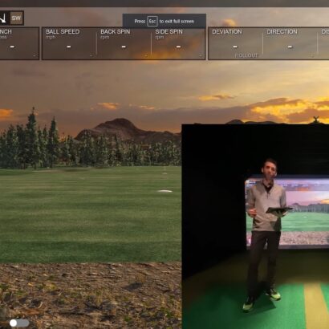The image size is (329, 329).
Task: Click the Direction label
Action: pyautogui.click(x=282, y=31)
